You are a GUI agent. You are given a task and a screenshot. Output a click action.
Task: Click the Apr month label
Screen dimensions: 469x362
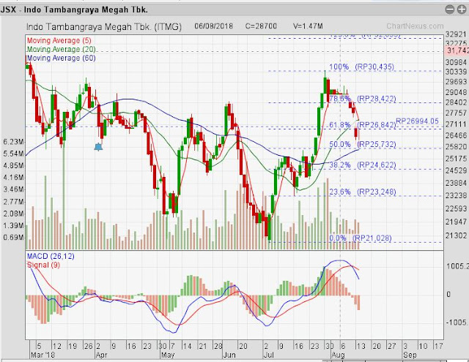[102, 355]
